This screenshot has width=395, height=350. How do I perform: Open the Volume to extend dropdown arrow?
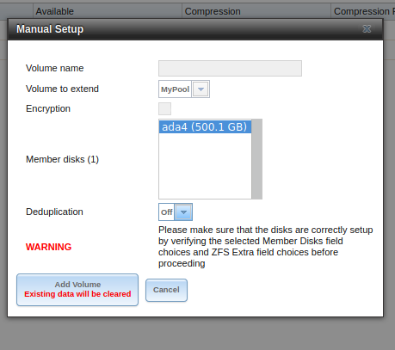coord(201,89)
